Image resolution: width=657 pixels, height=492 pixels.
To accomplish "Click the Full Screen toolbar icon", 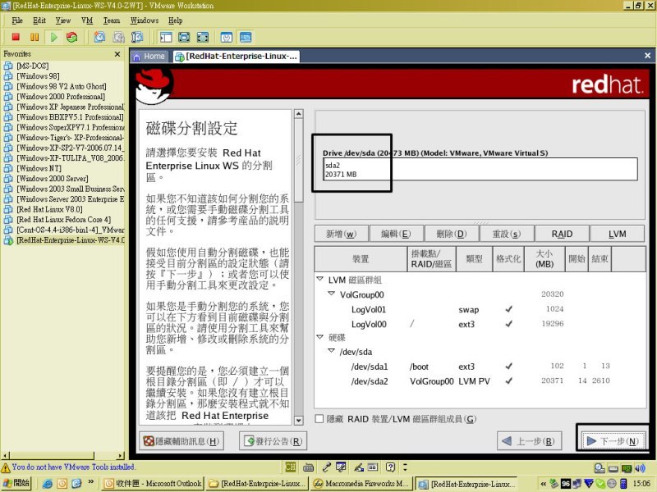I will pos(184,37).
